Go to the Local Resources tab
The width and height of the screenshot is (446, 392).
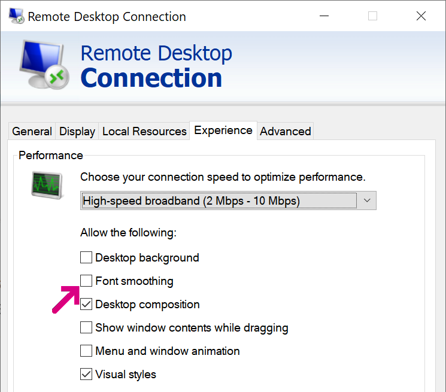[144, 131]
